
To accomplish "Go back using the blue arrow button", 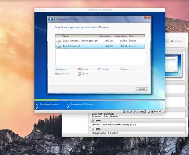I will click(x=51, y=19).
